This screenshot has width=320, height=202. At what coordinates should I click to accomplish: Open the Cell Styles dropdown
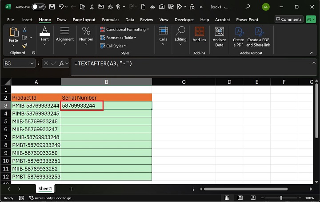click(x=116, y=46)
